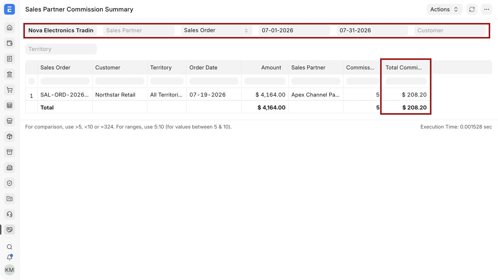
Task: Go to the Home workspace icon
Action: (x=10, y=28)
